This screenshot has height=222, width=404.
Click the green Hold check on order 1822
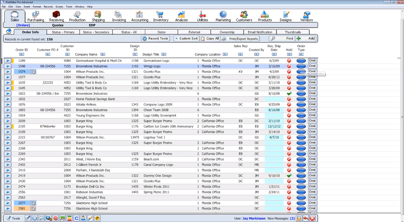click(x=289, y=93)
